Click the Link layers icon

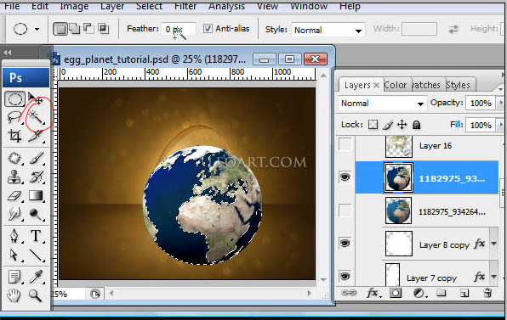pyautogui.click(x=349, y=293)
